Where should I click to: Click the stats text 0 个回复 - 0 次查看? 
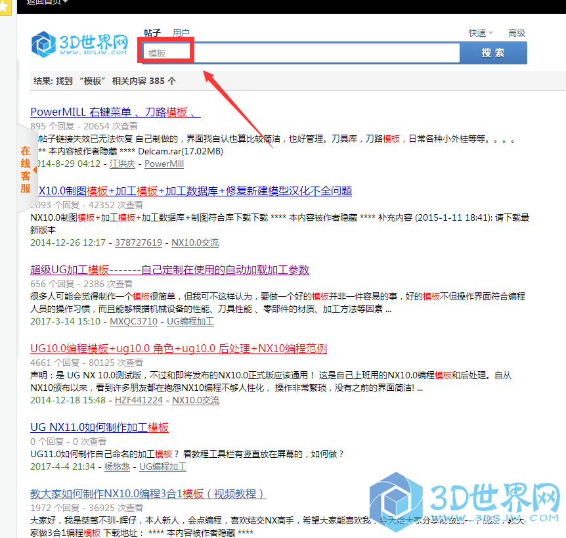(x=68, y=441)
